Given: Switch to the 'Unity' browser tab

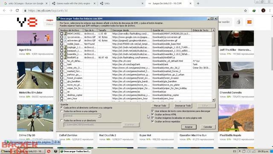Looking at the screenshot, I should 122,3.
